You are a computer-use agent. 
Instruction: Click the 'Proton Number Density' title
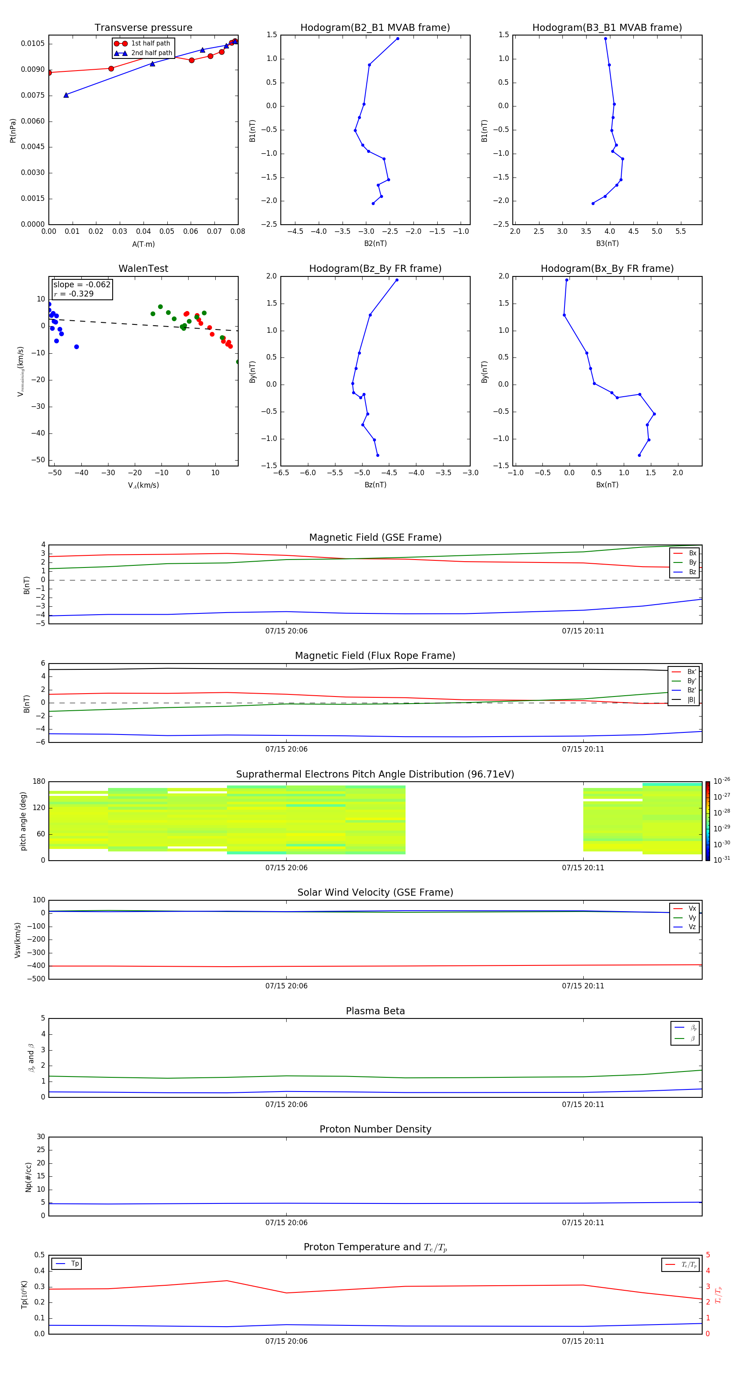click(375, 1129)
